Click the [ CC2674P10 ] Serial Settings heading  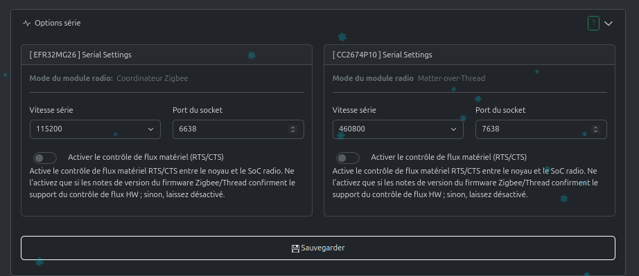tap(383, 55)
